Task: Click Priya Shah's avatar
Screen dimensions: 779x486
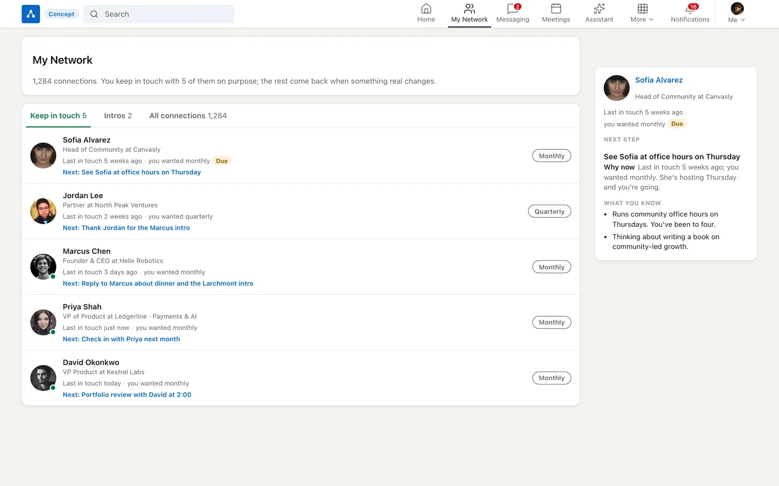Action: 43,322
